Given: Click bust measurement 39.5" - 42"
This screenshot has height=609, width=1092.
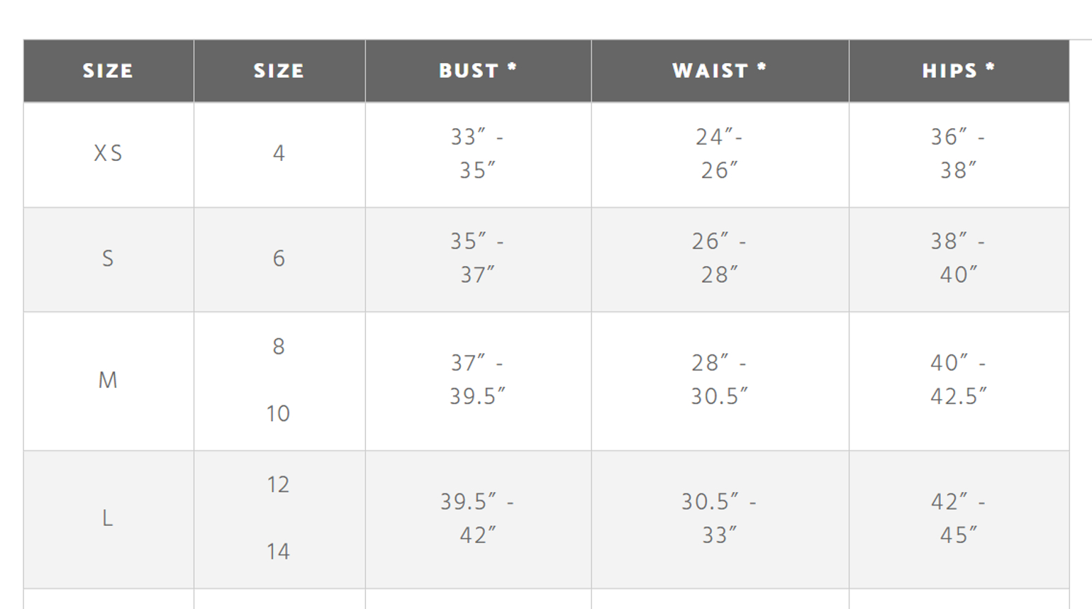Looking at the screenshot, I should [x=478, y=520].
